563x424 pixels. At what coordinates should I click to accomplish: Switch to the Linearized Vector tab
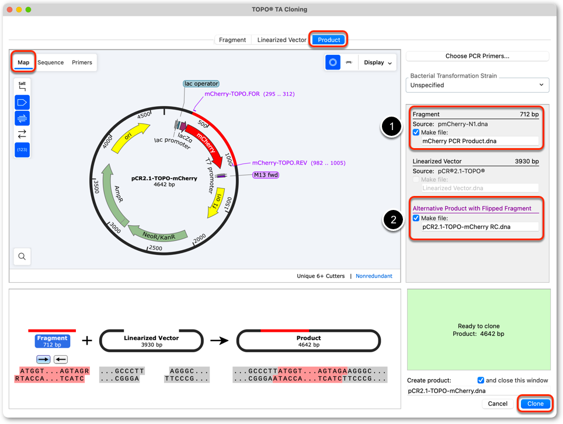click(x=281, y=40)
